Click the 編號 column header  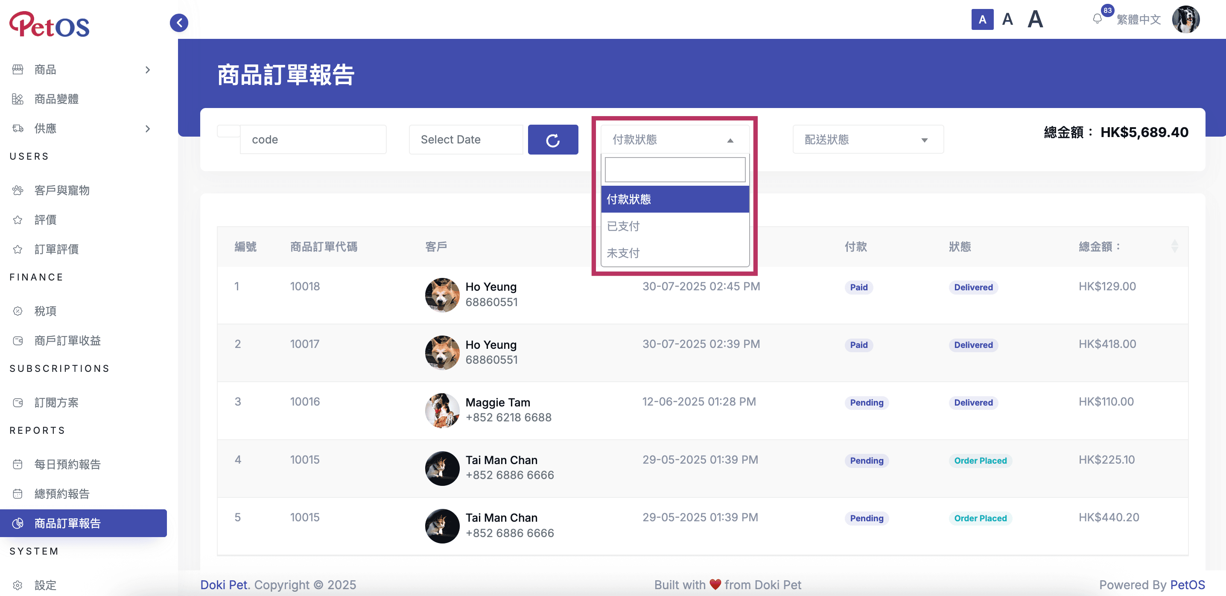245,247
